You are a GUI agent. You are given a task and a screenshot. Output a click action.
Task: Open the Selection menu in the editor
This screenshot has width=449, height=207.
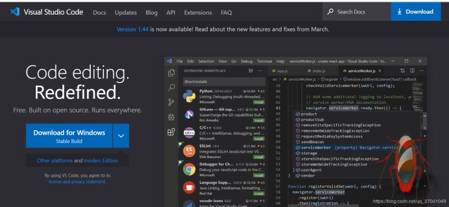(x=206, y=61)
